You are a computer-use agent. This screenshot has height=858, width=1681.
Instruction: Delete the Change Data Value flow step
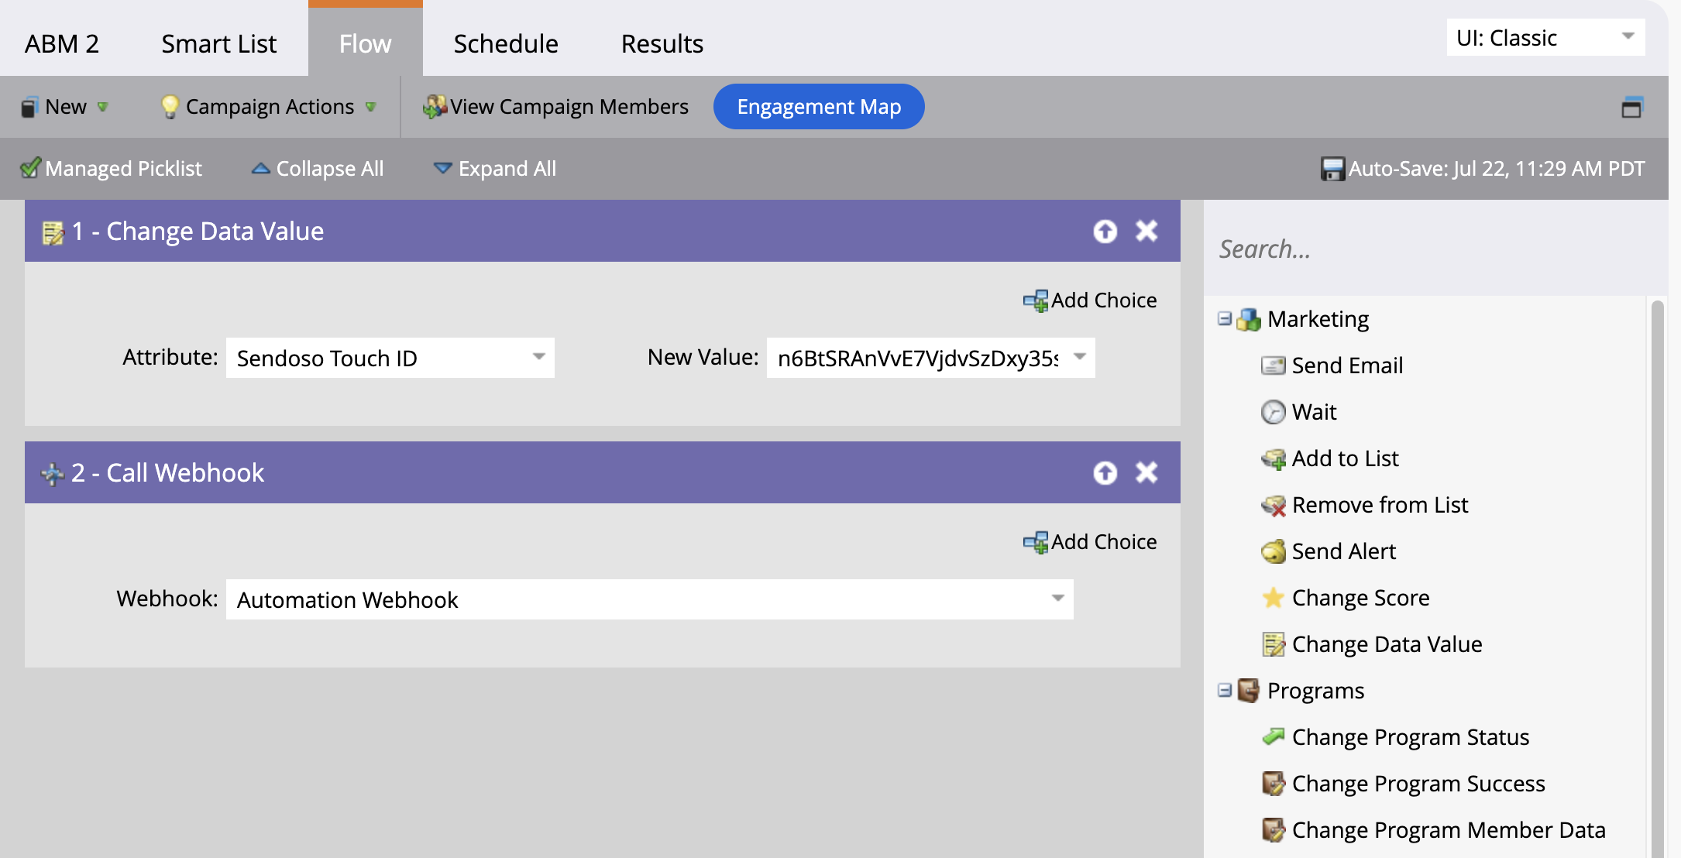coord(1146,231)
